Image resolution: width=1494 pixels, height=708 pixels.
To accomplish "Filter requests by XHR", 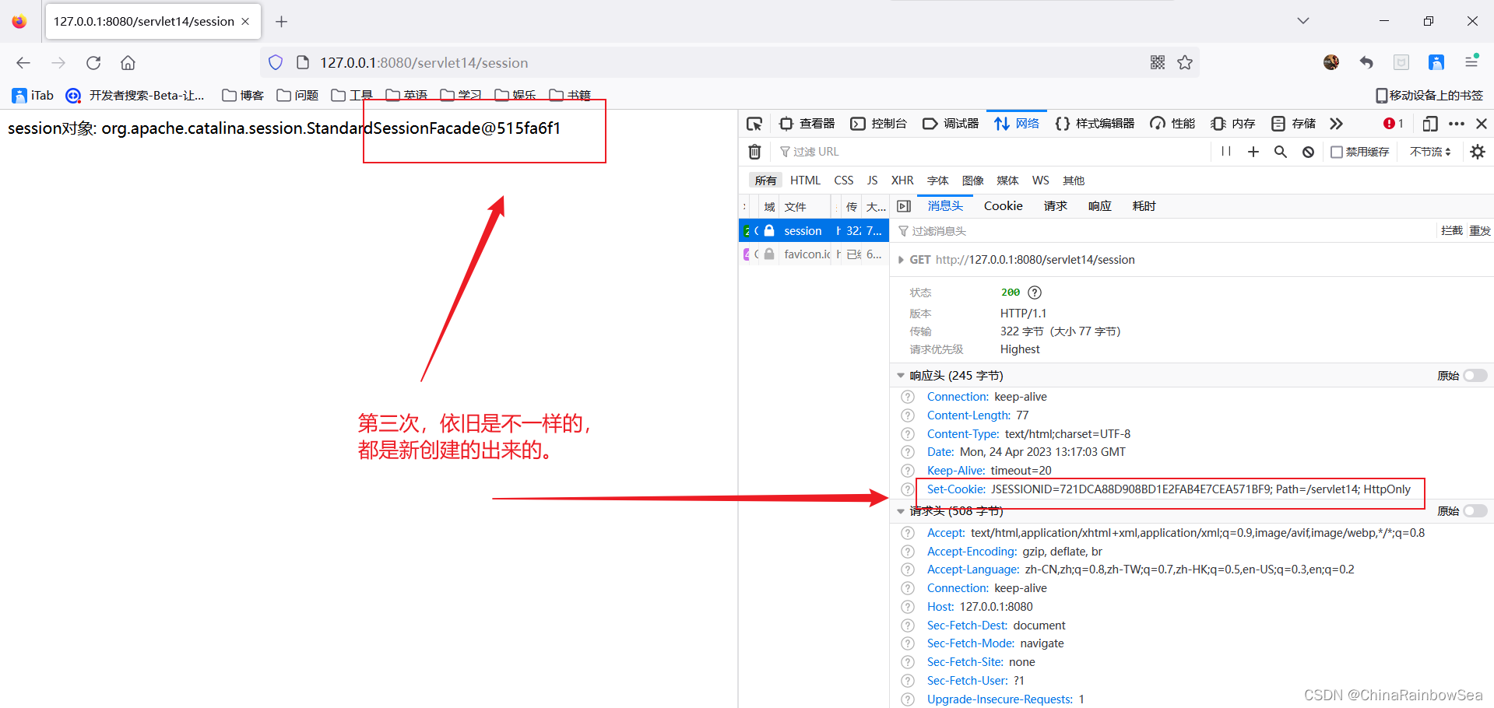I will [x=902, y=181].
